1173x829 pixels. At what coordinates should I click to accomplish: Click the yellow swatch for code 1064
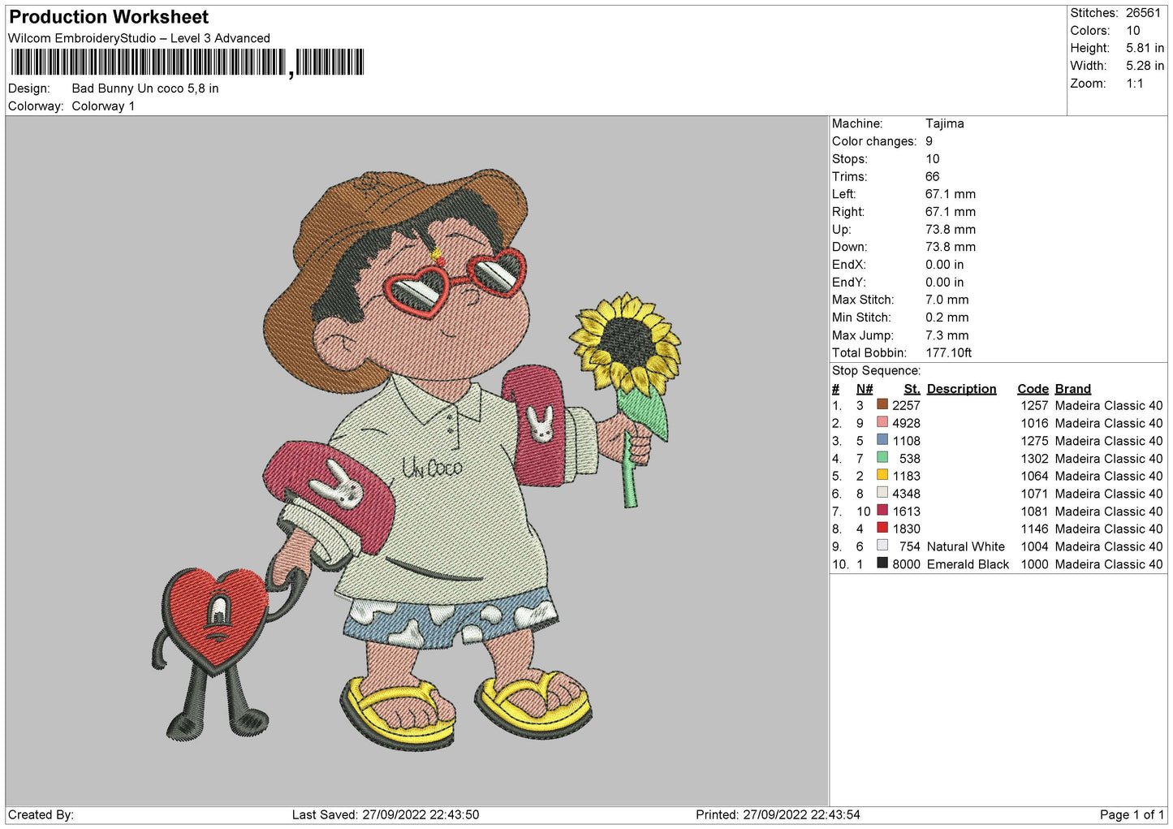882,475
